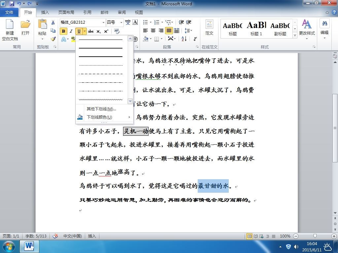Click the clear formatting eraser icon
338x253 pixels.
(117, 31)
